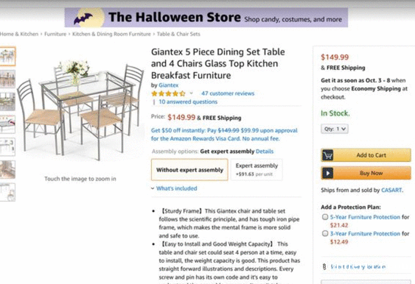Click the play icon on Buy Now
The image size is (415, 284).
pyautogui.click(x=328, y=174)
